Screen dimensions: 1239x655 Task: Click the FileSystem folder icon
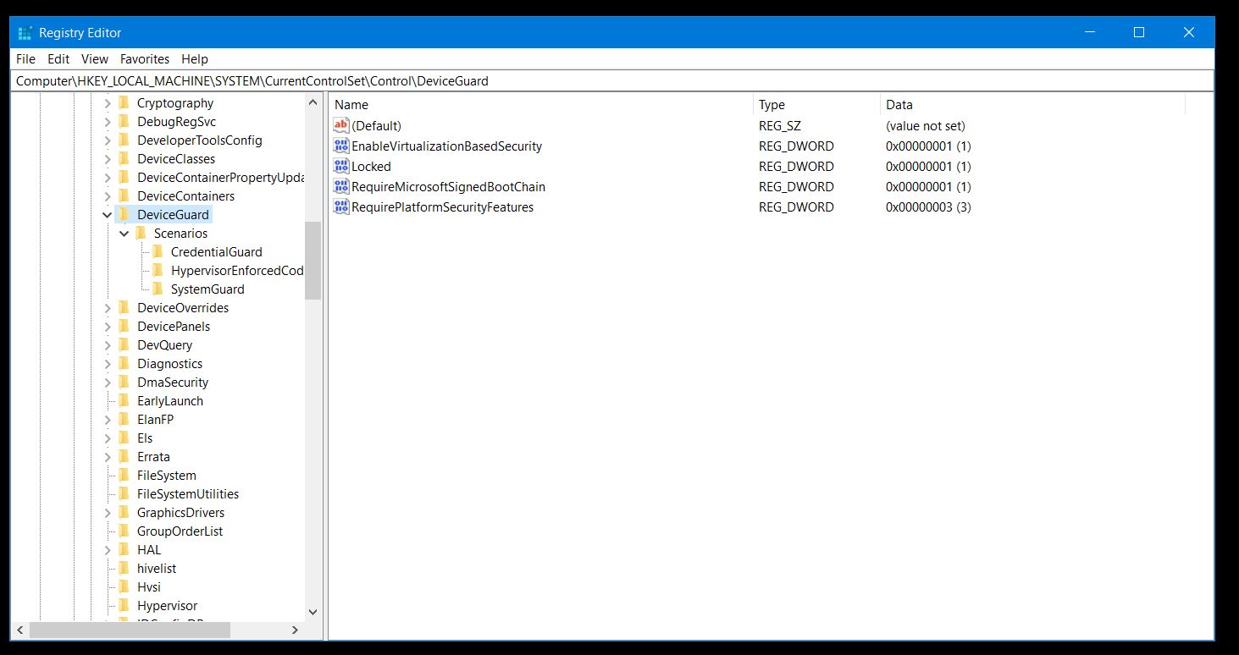(124, 475)
